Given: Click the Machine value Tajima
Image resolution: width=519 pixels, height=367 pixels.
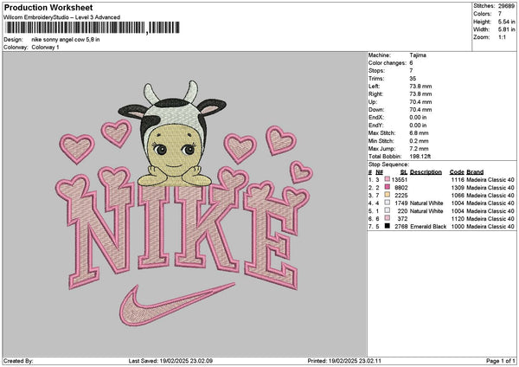Looking at the screenshot, I should click(418, 55).
